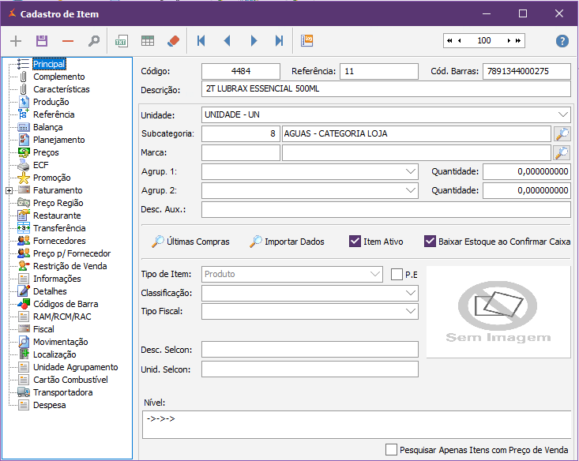Open the Fornecedores section in side tree
This screenshot has height=461, width=579.
pos(59,241)
